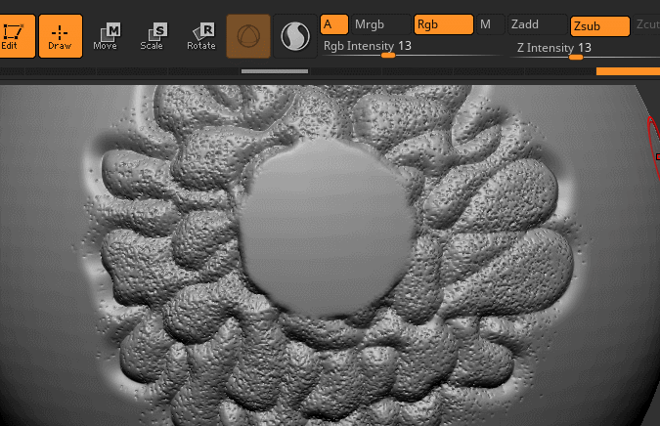Click the gray timeline scrub bar
660x426 pixels.
(x=275, y=71)
